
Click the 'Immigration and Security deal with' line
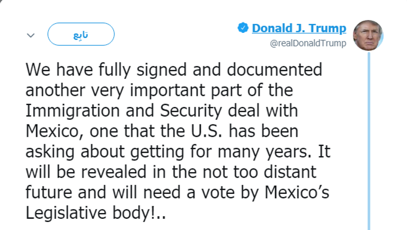(x=163, y=111)
